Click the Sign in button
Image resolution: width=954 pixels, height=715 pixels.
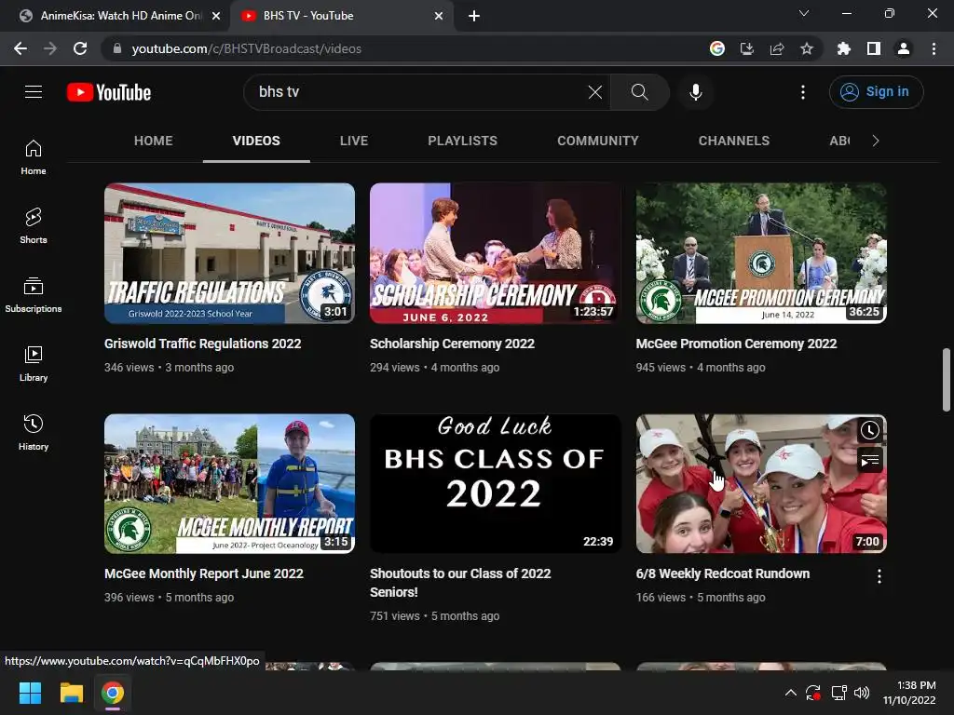(876, 92)
